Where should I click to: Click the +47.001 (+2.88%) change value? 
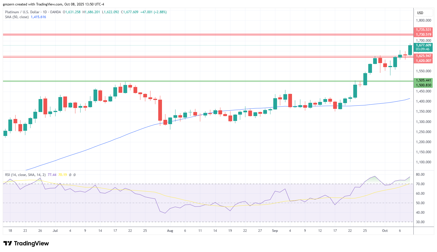coord(153,12)
